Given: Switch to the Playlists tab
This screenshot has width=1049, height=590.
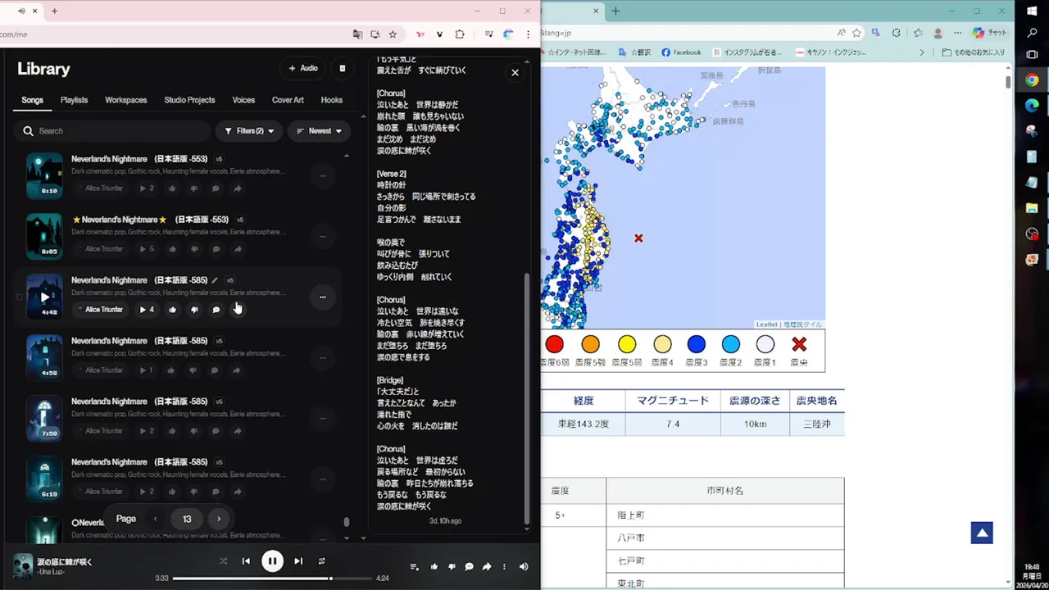Looking at the screenshot, I should tap(74, 100).
